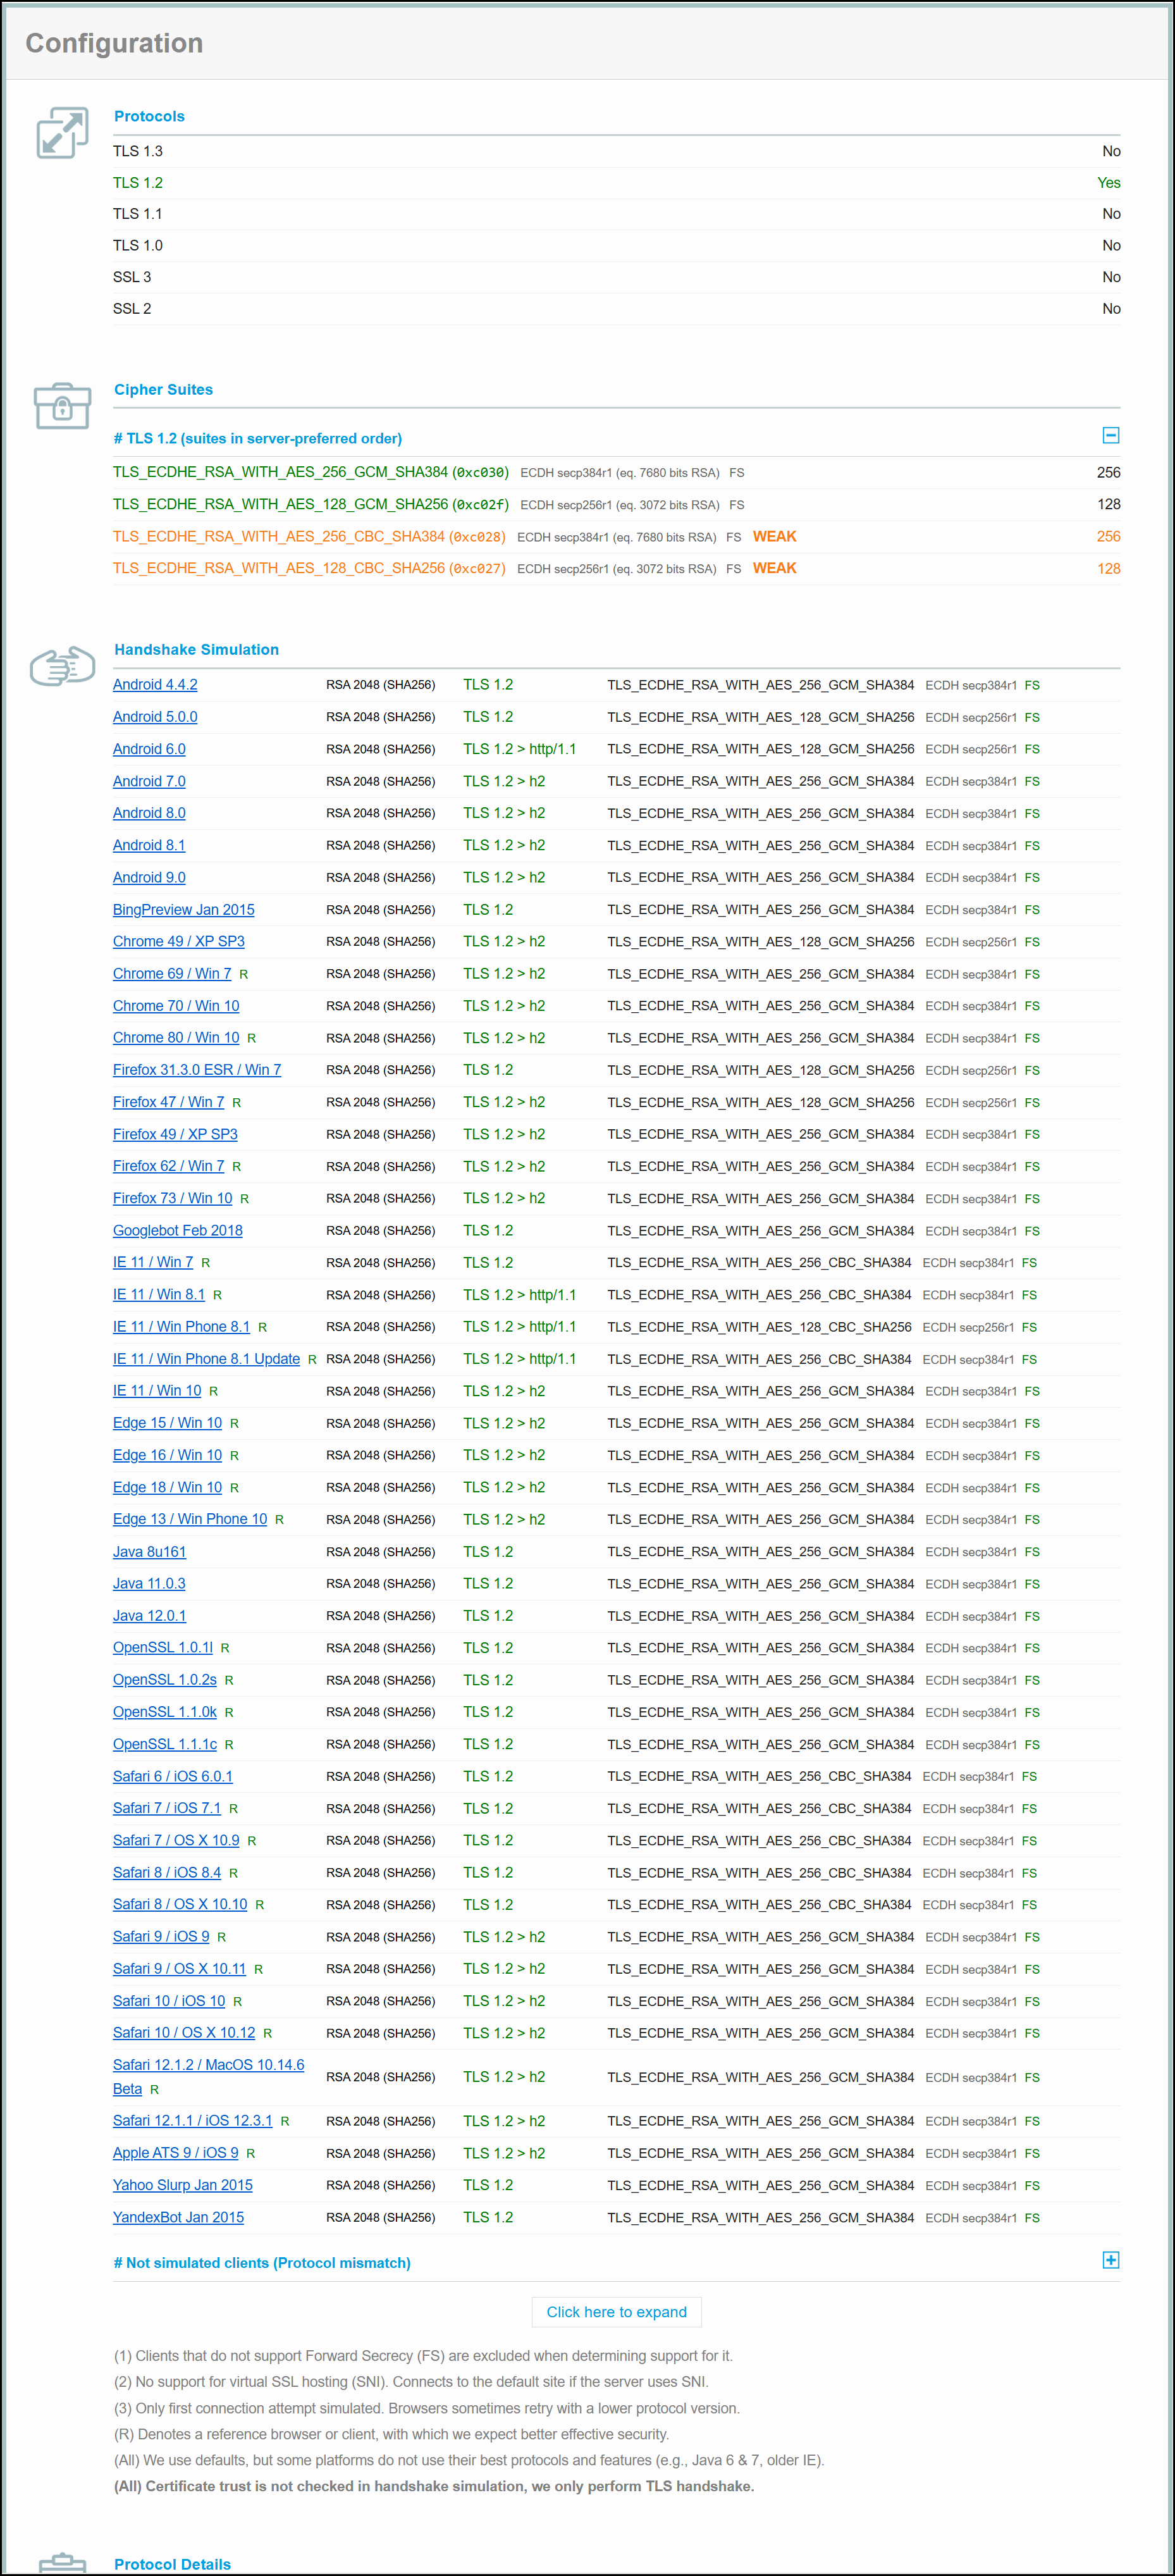Open the Safari 12.1.2 / MacOS 10.14.6 link
Viewport: 1175px width, 2576px height.
click(208, 2065)
